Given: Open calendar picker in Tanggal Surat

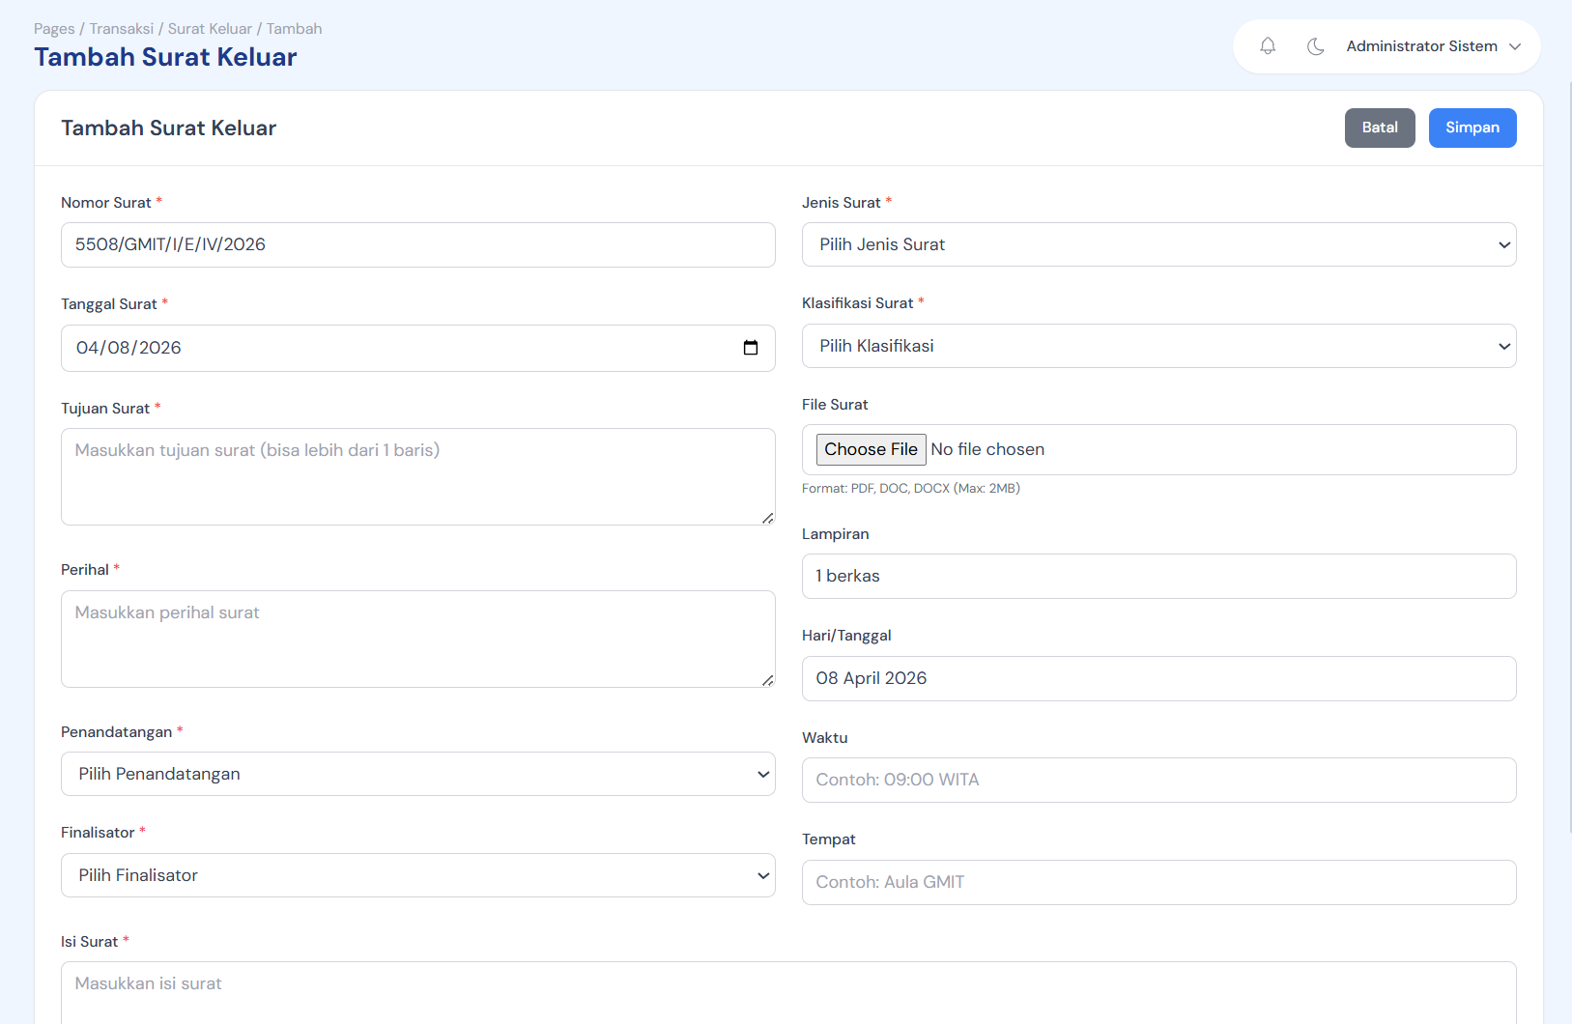Looking at the screenshot, I should pyautogui.click(x=750, y=348).
